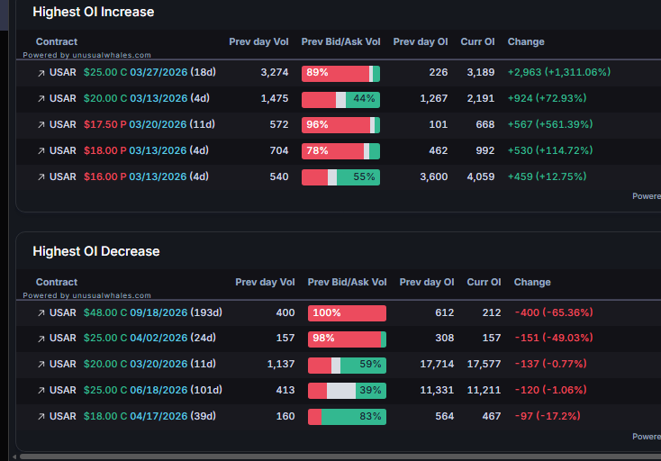
Task: Open arrow icon for USAR $17.50 P 03/20/2026
Action: [x=41, y=125]
